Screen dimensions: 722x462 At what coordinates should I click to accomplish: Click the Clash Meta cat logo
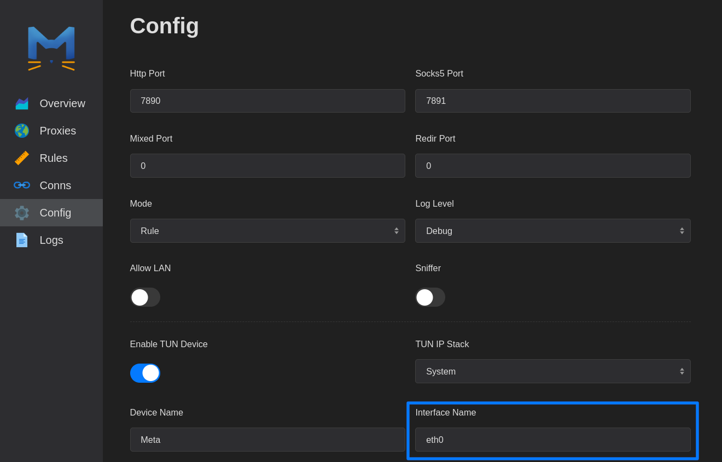[51, 48]
